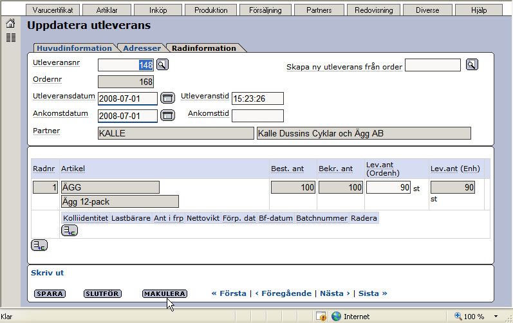Click the security warning status icon
513x323 pixels.
(x=321, y=316)
